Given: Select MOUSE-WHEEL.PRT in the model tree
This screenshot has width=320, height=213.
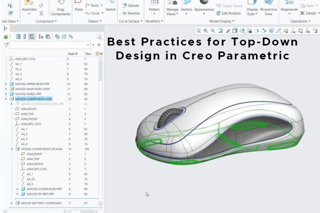Looking at the screenshot, I should tap(28, 94).
